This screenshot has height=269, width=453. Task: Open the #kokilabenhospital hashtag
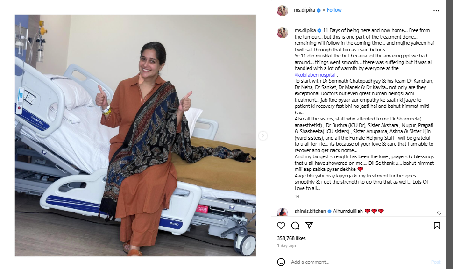(x=315, y=75)
